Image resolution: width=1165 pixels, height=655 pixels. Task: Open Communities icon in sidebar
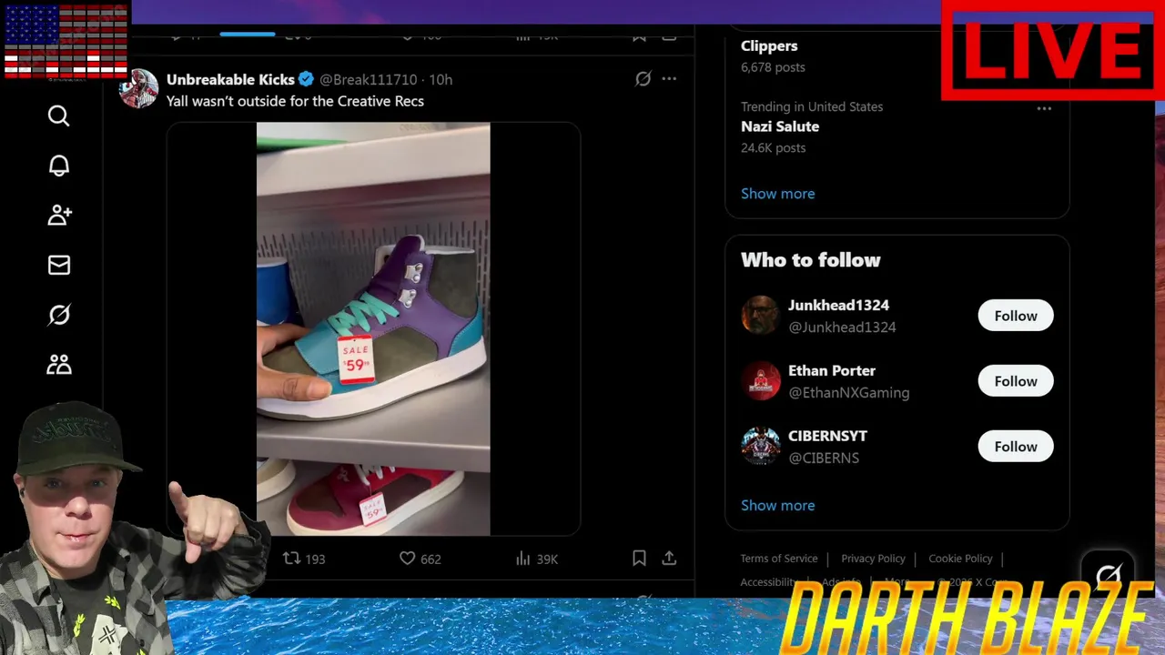click(59, 365)
